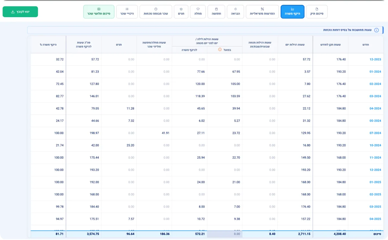Select the active היקף משרה tab
388x240 pixels.
pyautogui.click(x=293, y=12)
